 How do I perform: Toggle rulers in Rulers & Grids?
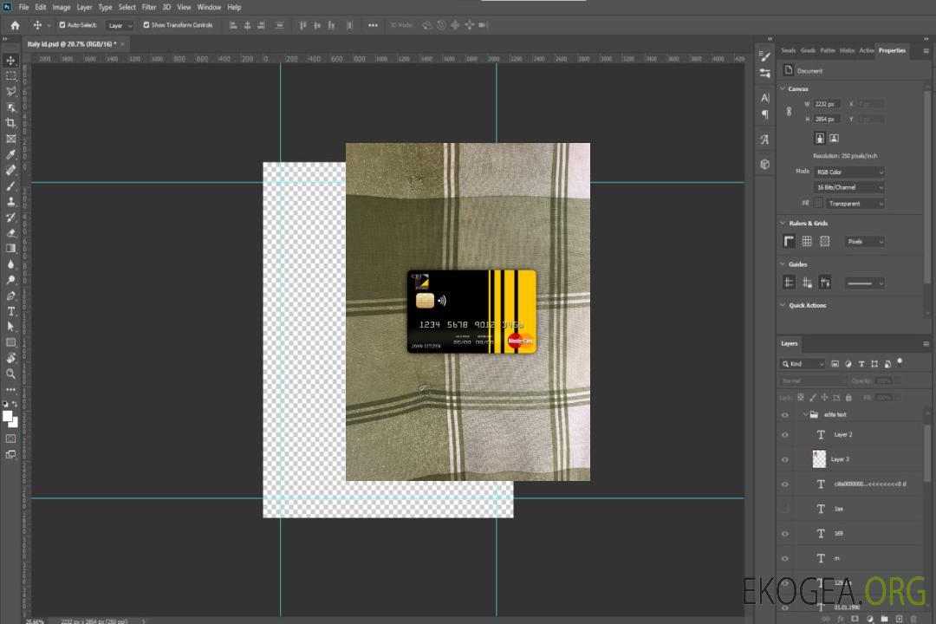(790, 242)
